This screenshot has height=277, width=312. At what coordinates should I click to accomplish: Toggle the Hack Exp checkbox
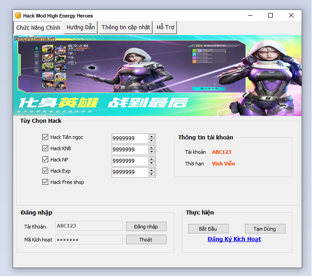[45, 171]
